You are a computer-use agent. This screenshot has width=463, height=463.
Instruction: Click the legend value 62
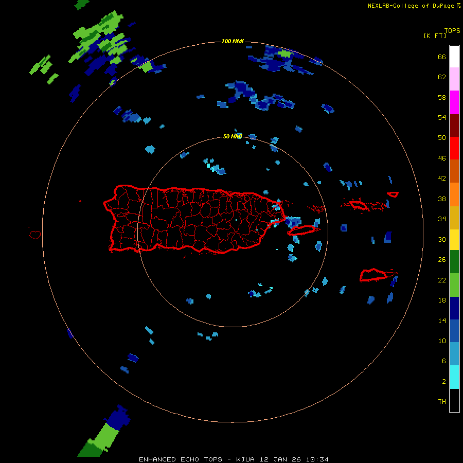[x=442, y=77]
